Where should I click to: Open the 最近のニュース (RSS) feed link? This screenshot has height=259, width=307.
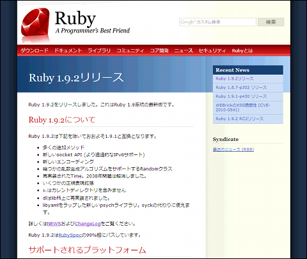click(233, 149)
